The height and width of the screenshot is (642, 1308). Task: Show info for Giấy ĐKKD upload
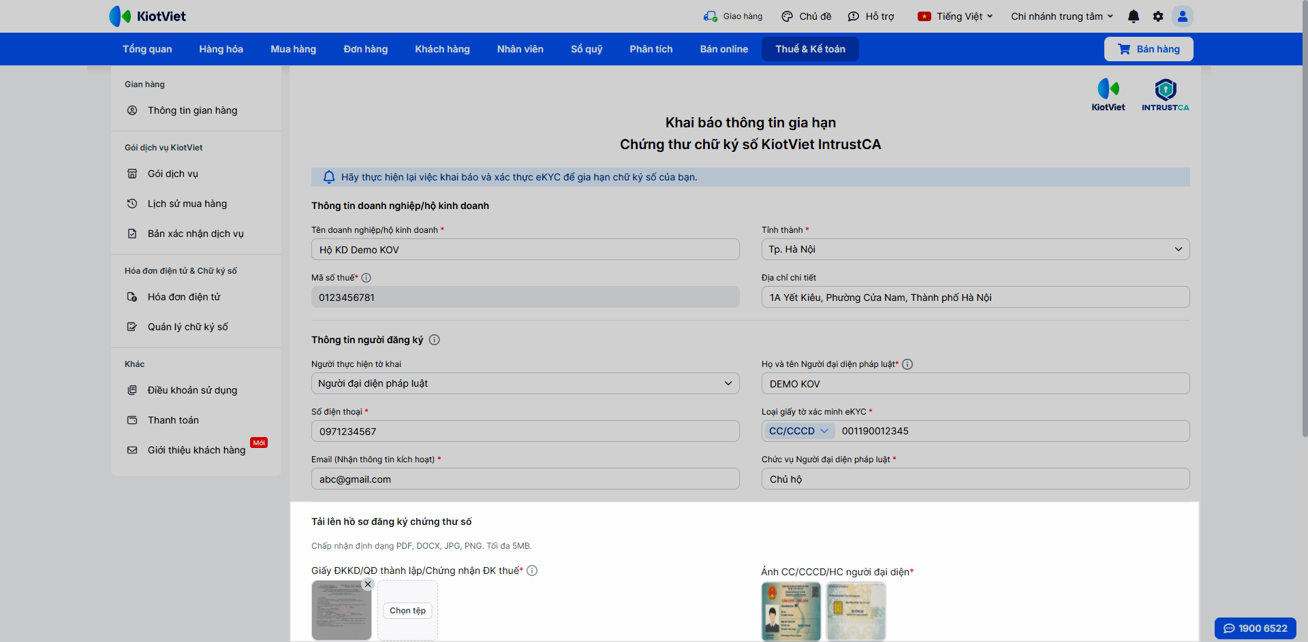[x=532, y=571]
